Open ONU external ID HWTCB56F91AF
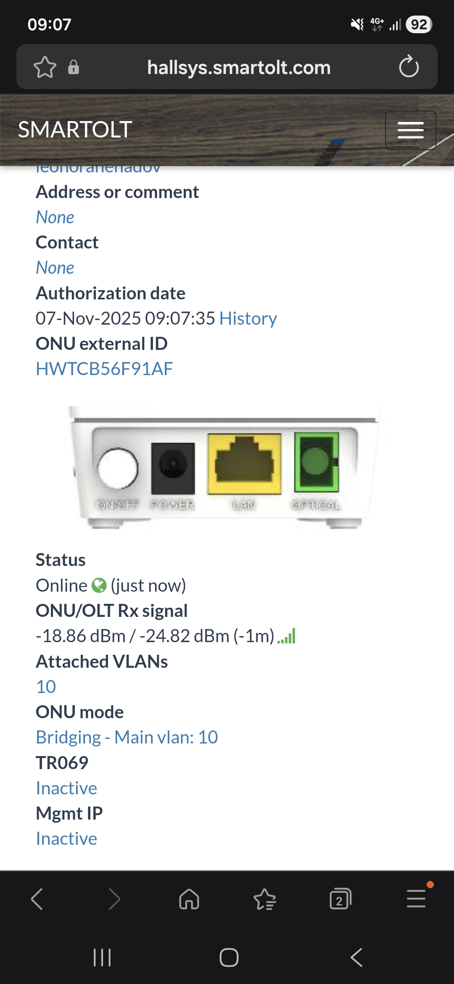This screenshot has height=984, width=454. (104, 369)
